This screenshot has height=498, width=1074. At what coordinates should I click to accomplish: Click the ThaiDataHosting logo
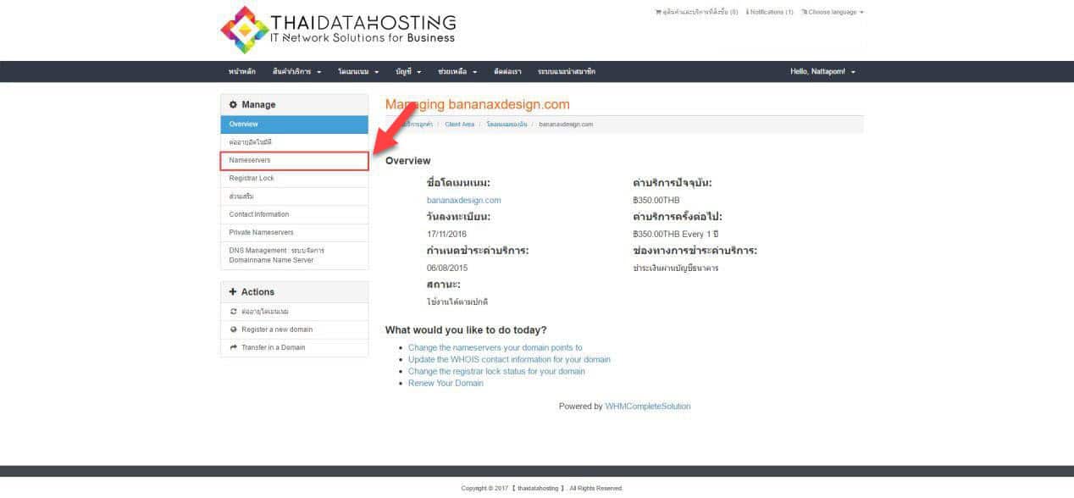[x=338, y=30]
